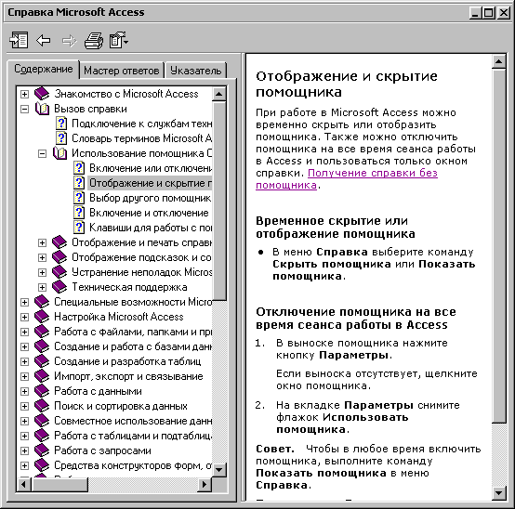Click the question icon for Включение и отключение
Viewport: 515px width, 509px height.
click(79, 213)
